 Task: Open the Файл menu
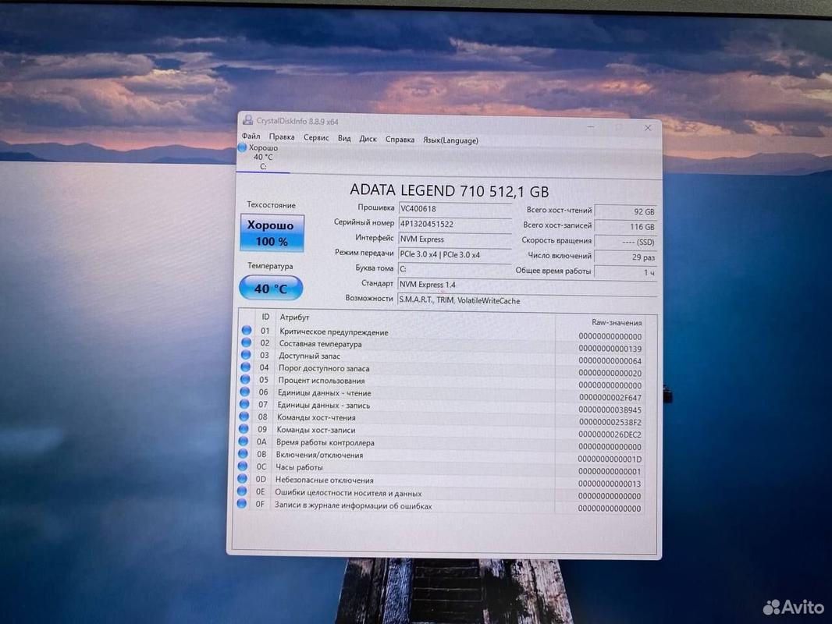pos(251,137)
